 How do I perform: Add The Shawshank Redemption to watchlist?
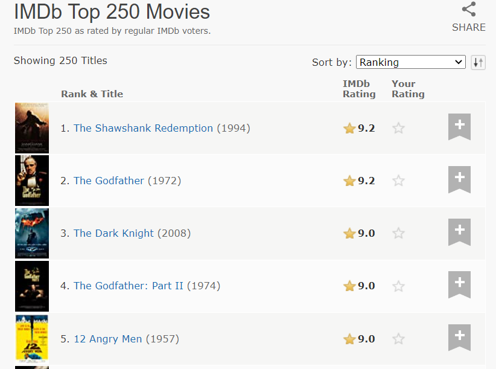[459, 127]
